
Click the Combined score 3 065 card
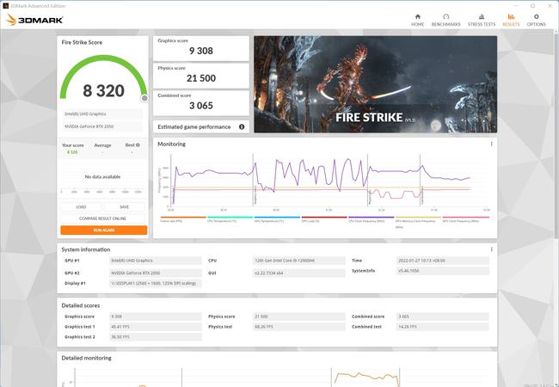click(201, 103)
